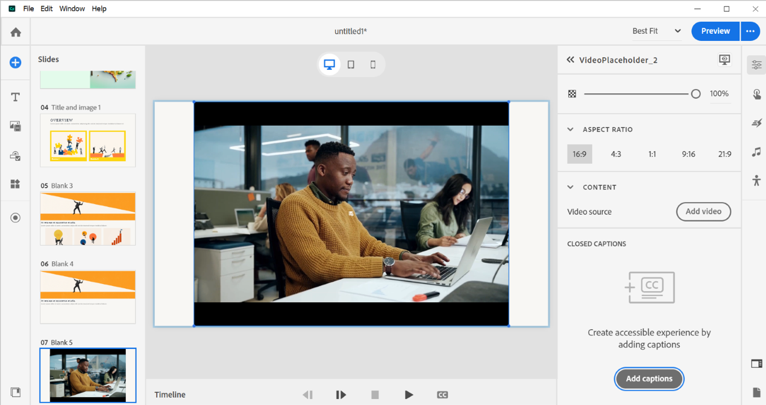Click the blue Add slide plus icon
The height and width of the screenshot is (405, 766).
[x=16, y=63]
